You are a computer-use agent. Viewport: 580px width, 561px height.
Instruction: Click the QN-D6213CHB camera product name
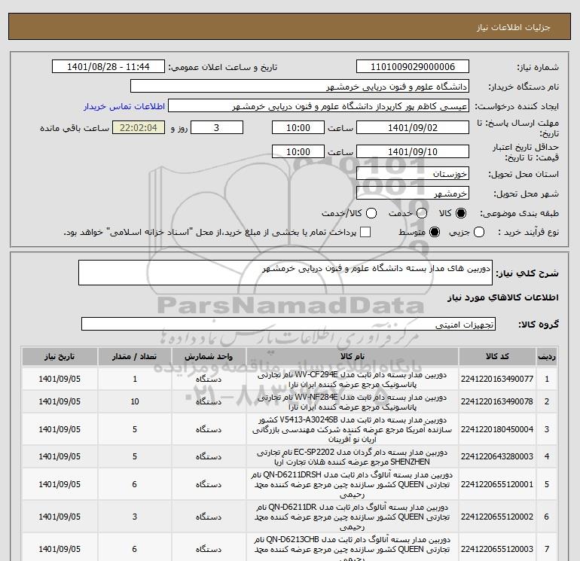click(353, 549)
